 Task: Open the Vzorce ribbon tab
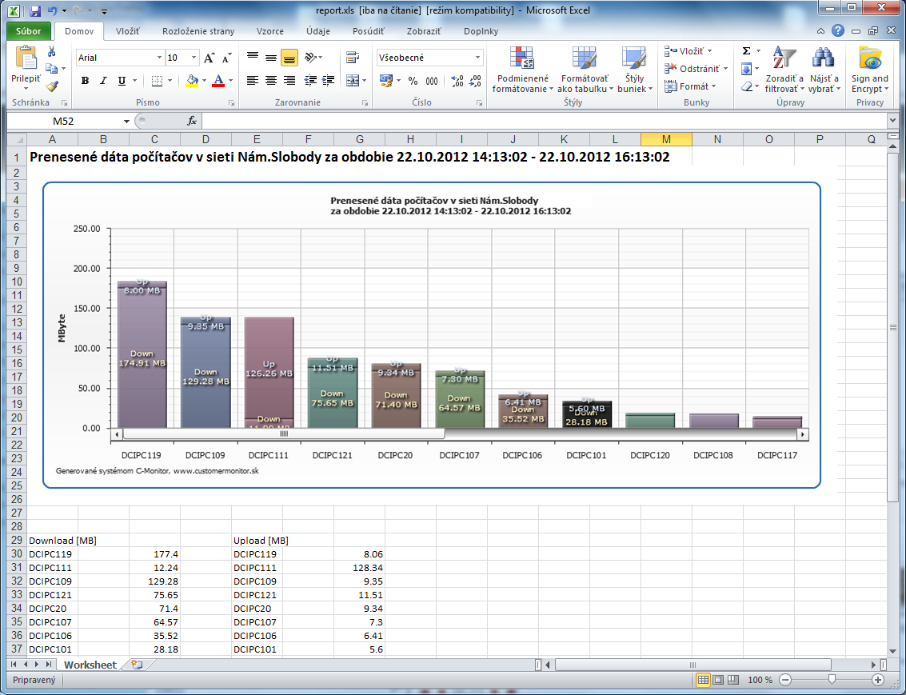[x=269, y=31]
